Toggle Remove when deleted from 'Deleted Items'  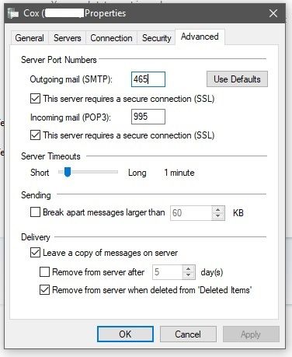tap(44, 289)
